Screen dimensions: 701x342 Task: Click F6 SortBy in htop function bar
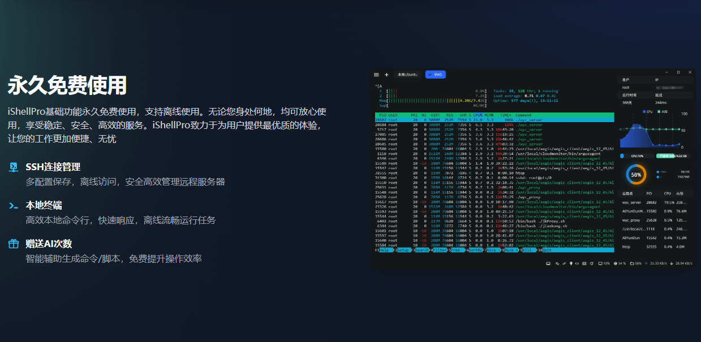[x=474, y=250]
